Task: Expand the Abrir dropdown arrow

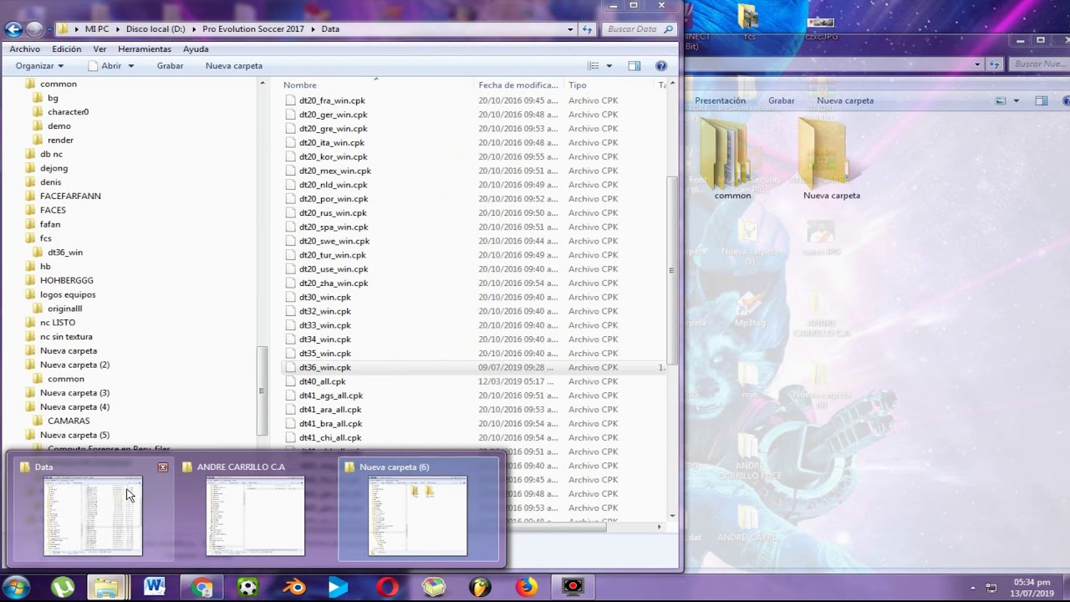Action: click(x=131, y=66)
